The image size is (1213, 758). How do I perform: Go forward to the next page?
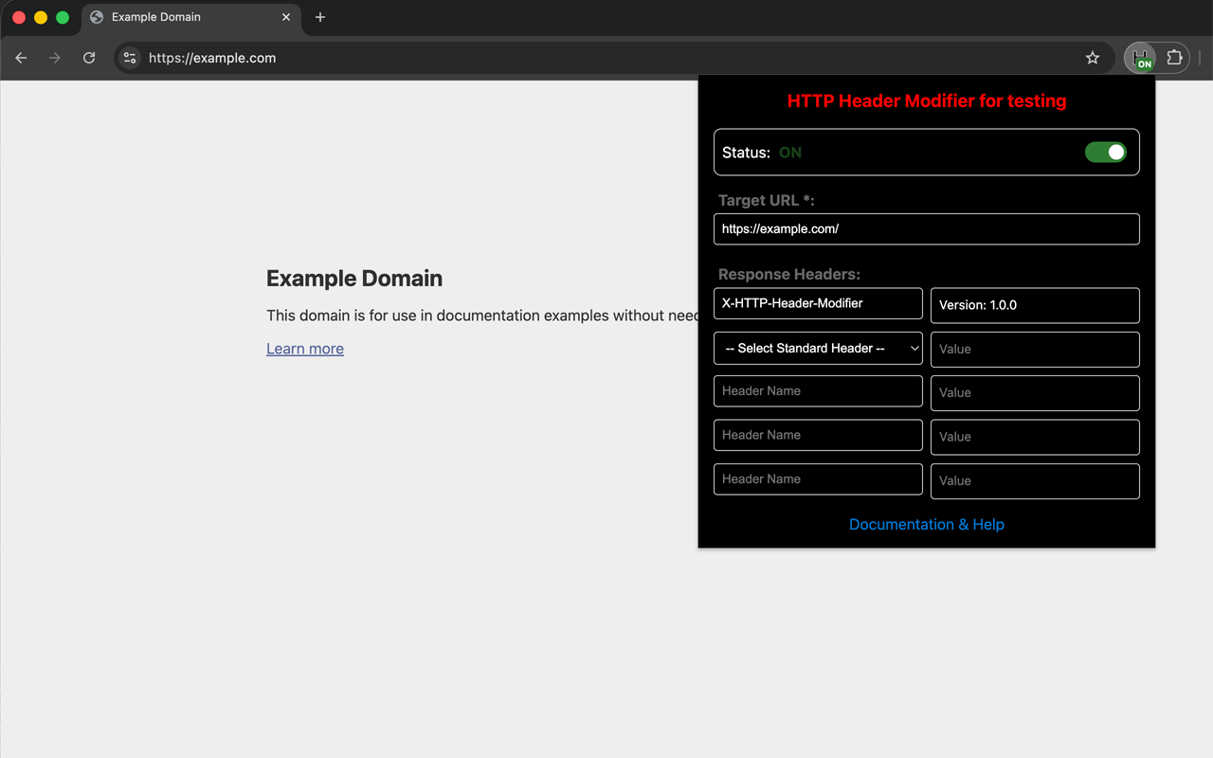click(x=55, y=58)
